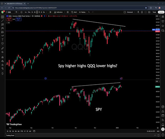The width and height of the screenshot is (165, 139).
Task: Open the notifications bell icon
Action: [x=163, y=125]
